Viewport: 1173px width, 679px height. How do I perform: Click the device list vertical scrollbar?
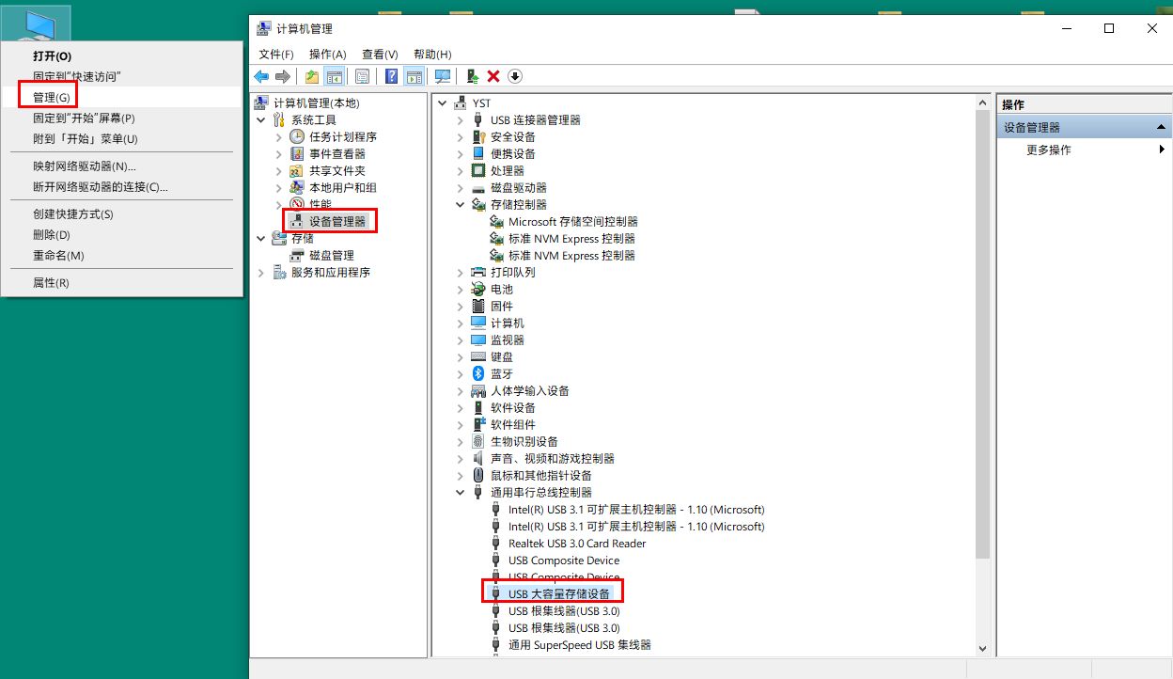tap(982, 329)
